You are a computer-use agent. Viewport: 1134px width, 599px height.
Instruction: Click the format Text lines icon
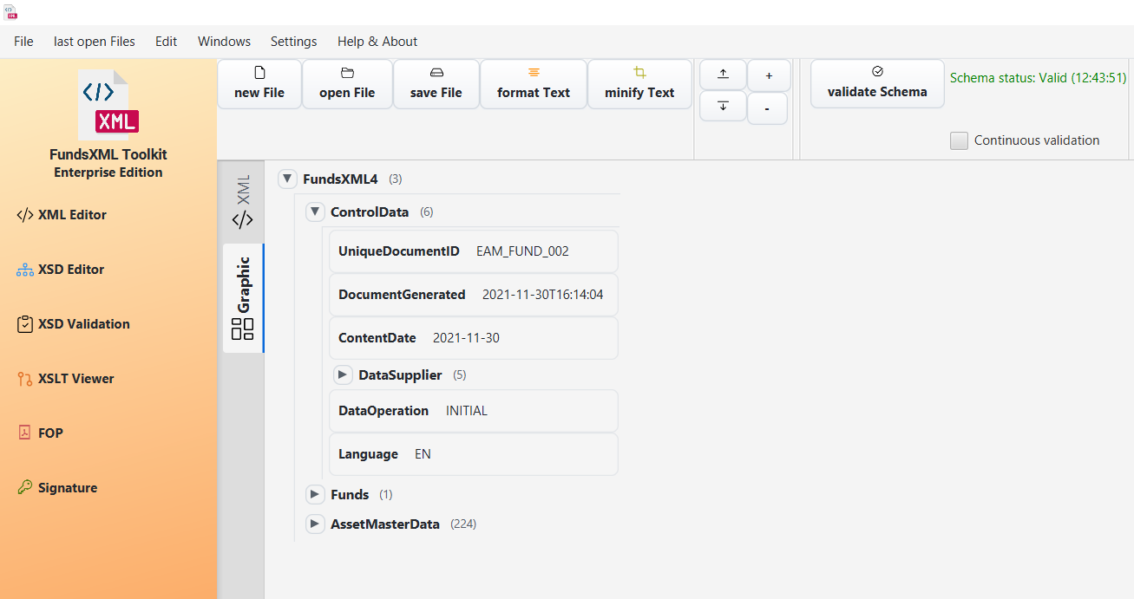tap(534, 73)
